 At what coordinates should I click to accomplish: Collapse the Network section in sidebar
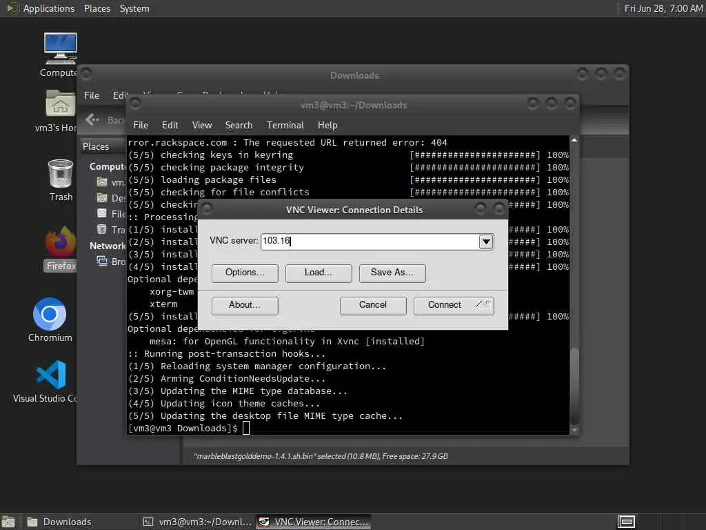108,246
